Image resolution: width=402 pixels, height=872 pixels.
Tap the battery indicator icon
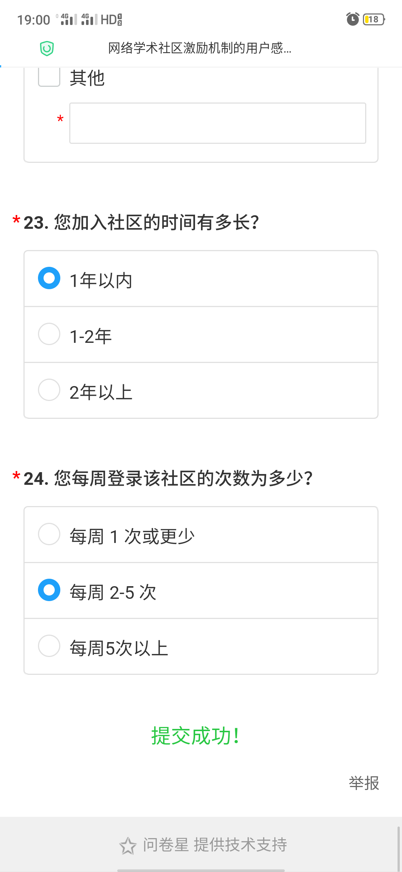[x=374, y=19]
